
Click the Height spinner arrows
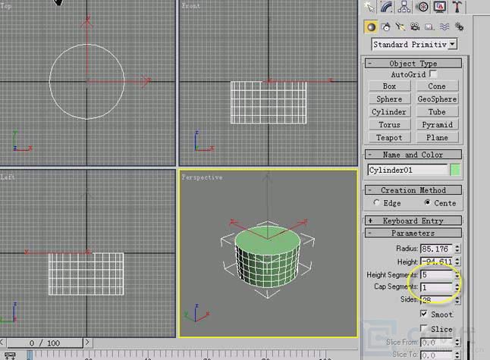click(x=457, y=261)
